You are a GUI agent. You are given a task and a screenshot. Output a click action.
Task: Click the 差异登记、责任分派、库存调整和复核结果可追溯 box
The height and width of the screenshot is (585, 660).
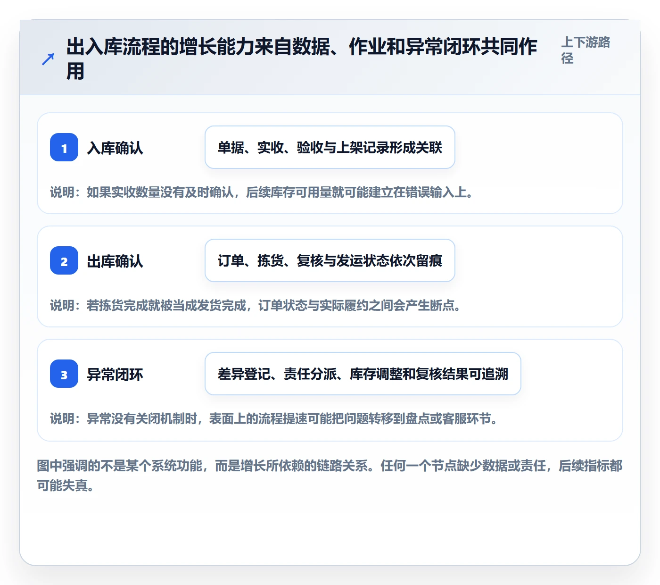[363, 374]
